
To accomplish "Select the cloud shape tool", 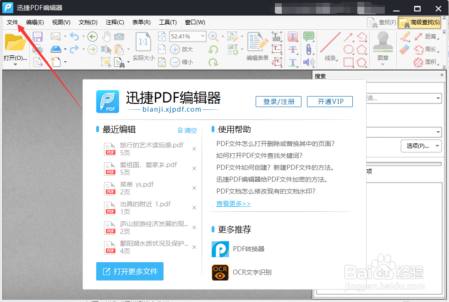I will [x=361, y=62].
